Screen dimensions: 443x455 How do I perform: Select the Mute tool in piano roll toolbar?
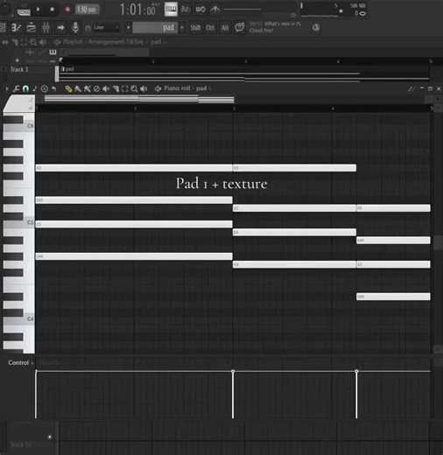point(106,88)
